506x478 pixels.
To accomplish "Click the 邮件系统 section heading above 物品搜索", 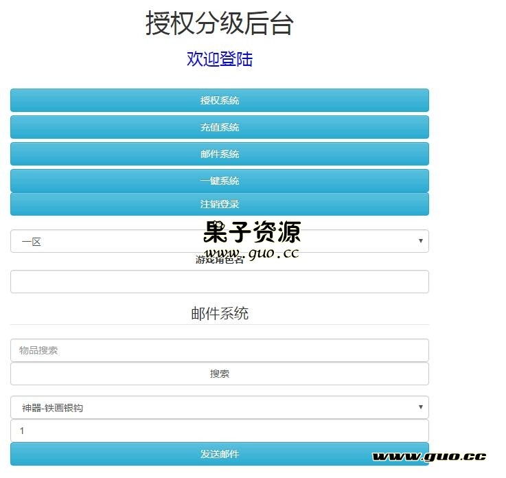I will pyautogui.click(x=220, y=314).
